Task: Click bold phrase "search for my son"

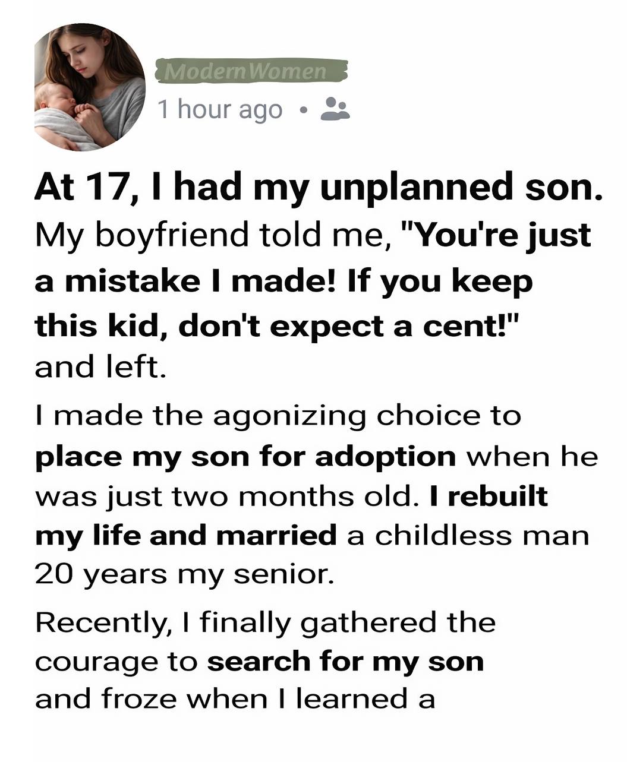Action: [x=345, y=661]
